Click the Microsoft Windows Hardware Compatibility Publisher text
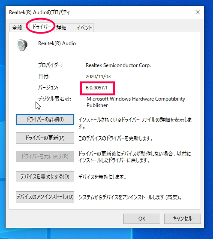This screenshot has width=213, height=239. (x=136, y=102)
